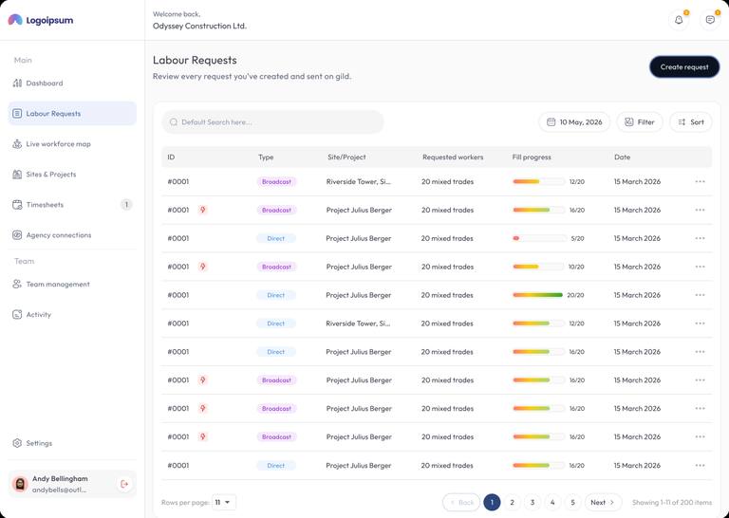Expand the Rows per page dropdown
This screenshot has width=729, height=518.
click(224, 502)
